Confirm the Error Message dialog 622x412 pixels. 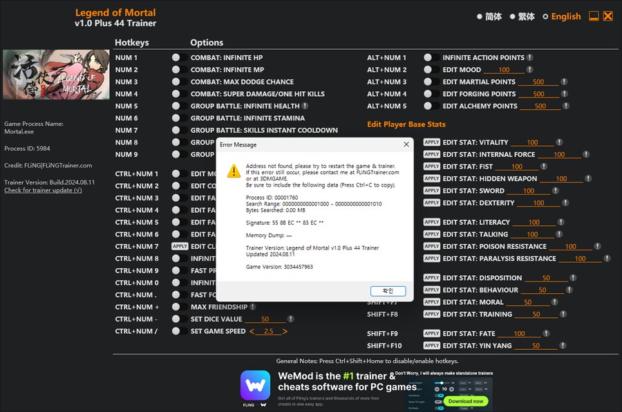pos(388,291)
